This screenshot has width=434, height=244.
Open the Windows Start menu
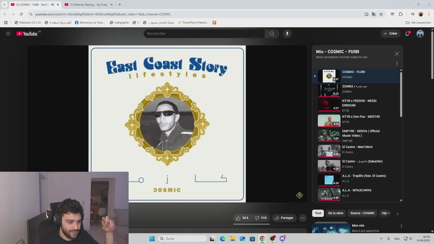click(152, 239)
